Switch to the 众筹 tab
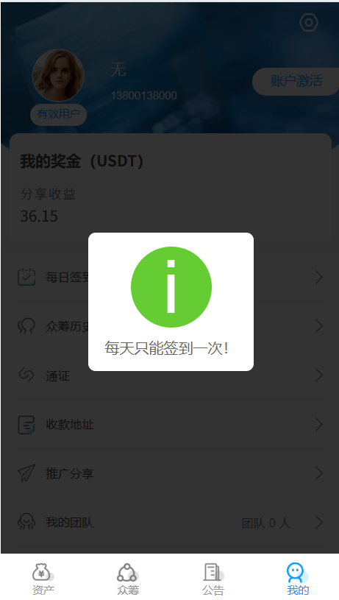Screen dimensions: 339x600 coord(128,579)
